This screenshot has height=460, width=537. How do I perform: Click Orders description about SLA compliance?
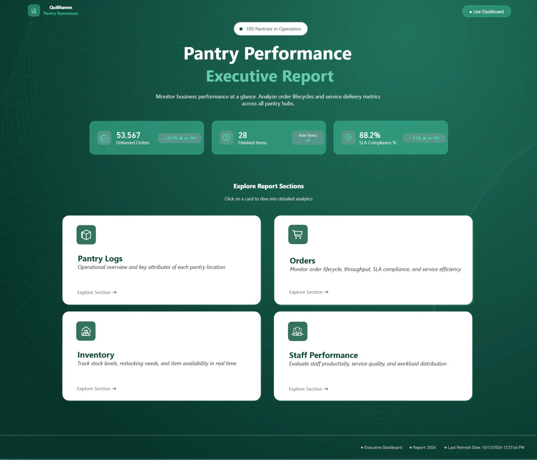pyautogui.click(x=375, y=269)
